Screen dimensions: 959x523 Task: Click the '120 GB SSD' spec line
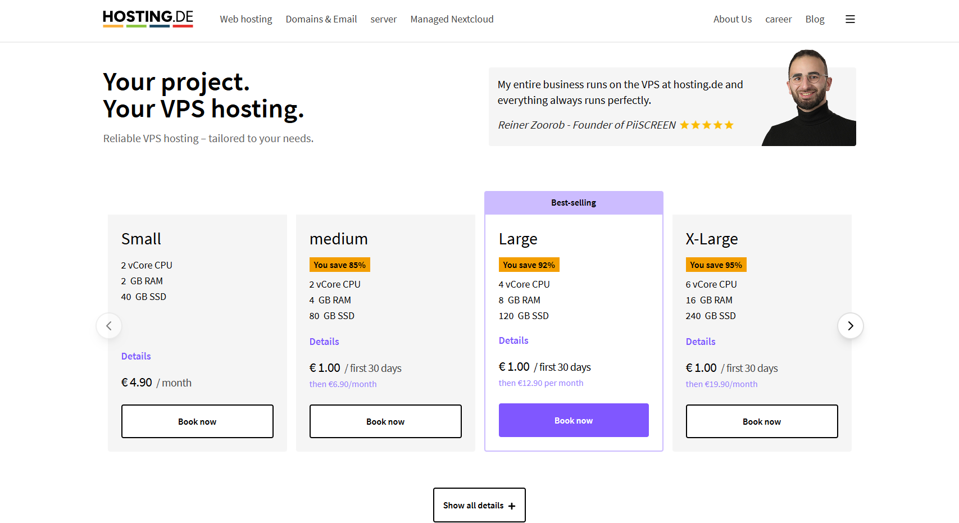tap(524, 316)
